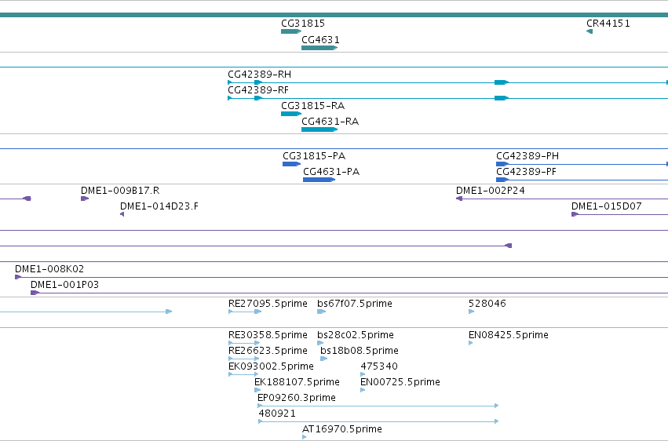Select the CR44151 gene arrow
The width and height of the screenshot is (668, 441).
tap(590, 31)
